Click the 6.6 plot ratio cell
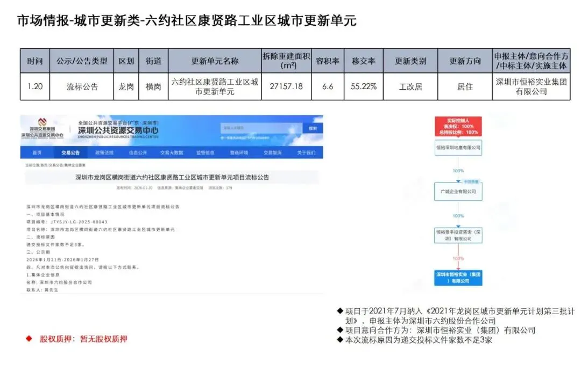Image resolution: width=581 pixels, height=387 pixels. (328, 87)
